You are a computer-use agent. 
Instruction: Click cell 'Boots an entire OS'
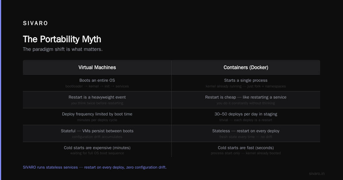tap(97, 80)
